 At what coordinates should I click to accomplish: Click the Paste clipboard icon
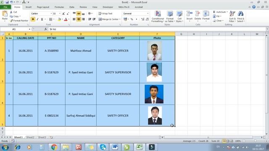[x=5, y=14]
